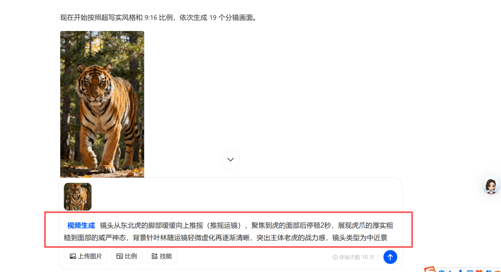Toggle the 中 Chinese/English input mode
501x272 pixels.
pyautogui.click(x=442, y=271)
